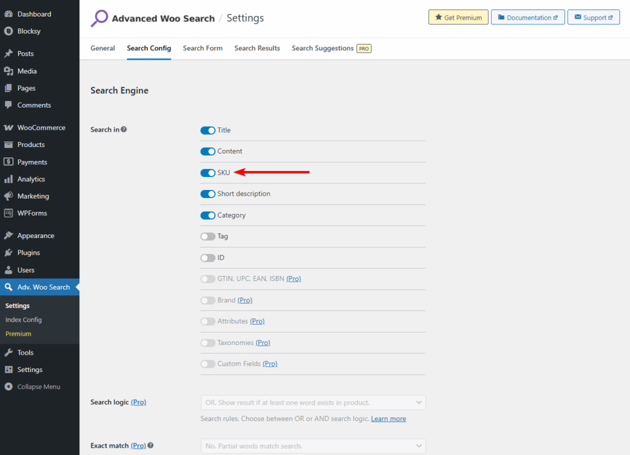
Task: Follow the Learn more link
Action: coord(388,418)
